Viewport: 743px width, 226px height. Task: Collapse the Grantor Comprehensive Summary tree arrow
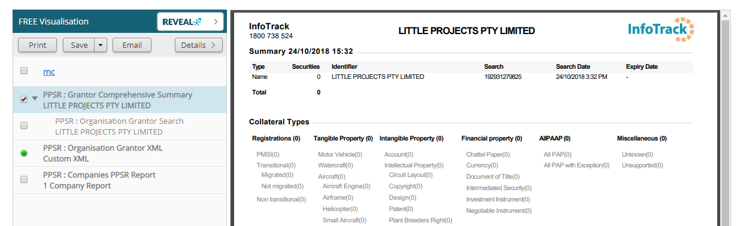tap(35, 99)
